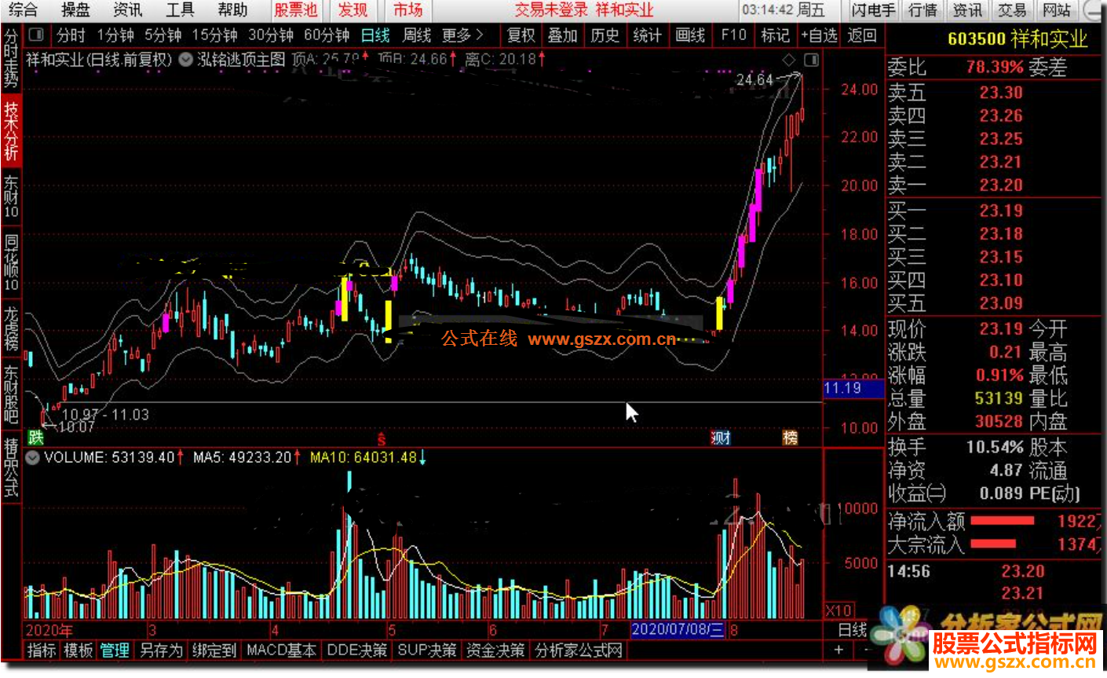Select 30分钟 chart period
The image size is (1107, 678).
271,35
